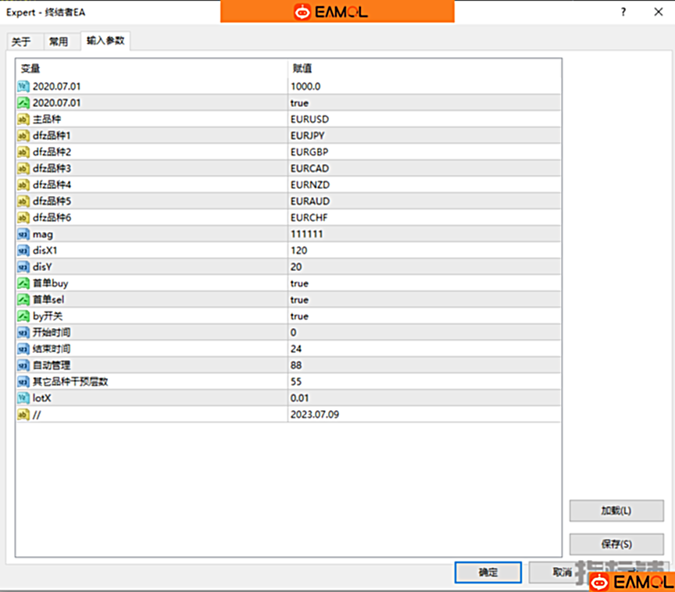
Task: Click the string icon beside 主品种
Action: tap(23, 119)
